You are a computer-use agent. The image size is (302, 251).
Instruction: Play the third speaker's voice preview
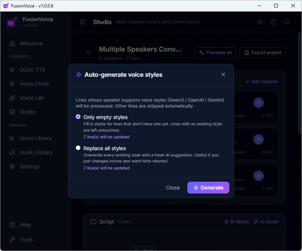coord(259,176)
